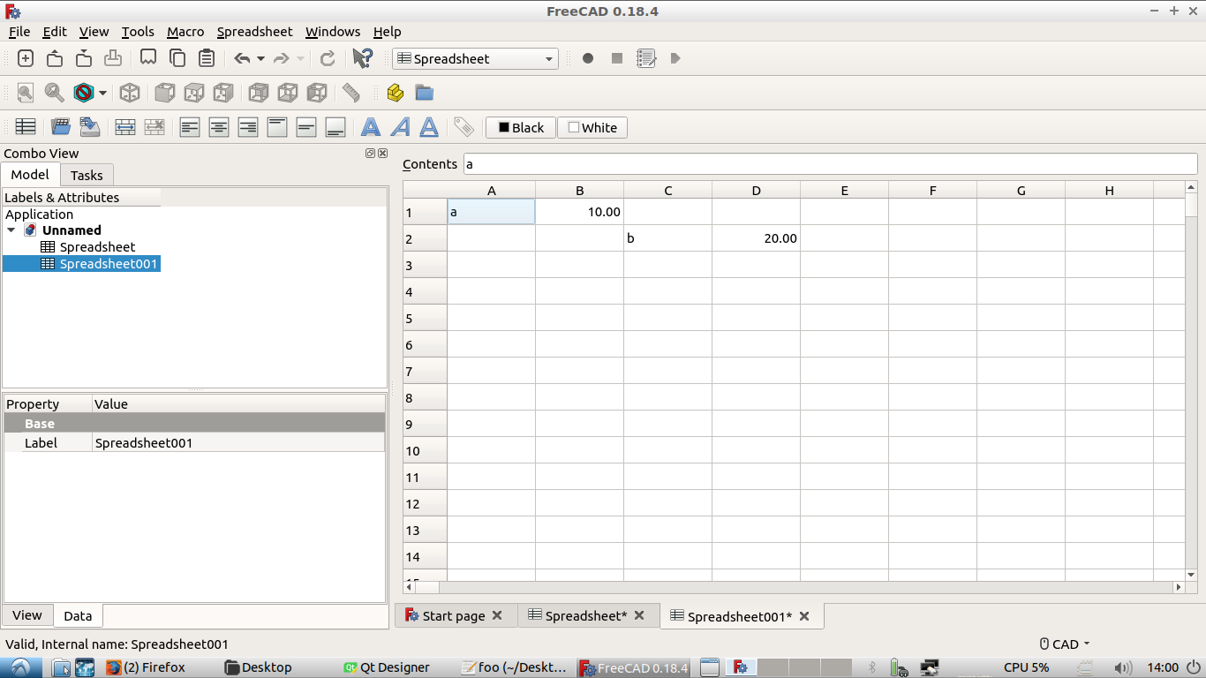Screen dimensions: 1206x678
Task: Apply underline text style icon
Action: (429, 127)
